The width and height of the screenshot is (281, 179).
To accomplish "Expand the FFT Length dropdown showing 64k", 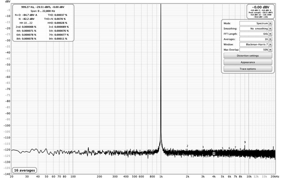I will 256,34.
